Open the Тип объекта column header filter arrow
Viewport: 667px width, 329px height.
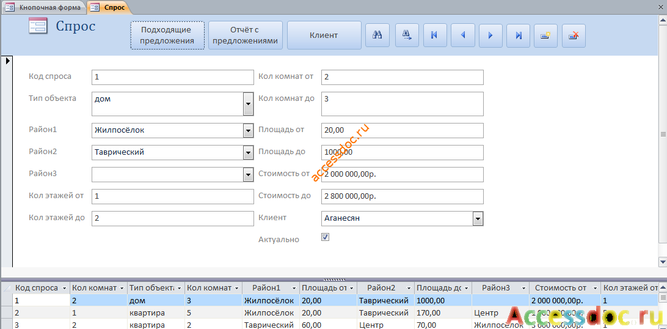(x=180, y=288)
